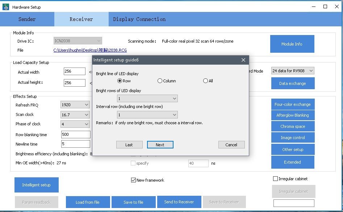Screen dimensions: 343x212
Task: Click the Row blanking time input field
Action: (x=76, y=135)
